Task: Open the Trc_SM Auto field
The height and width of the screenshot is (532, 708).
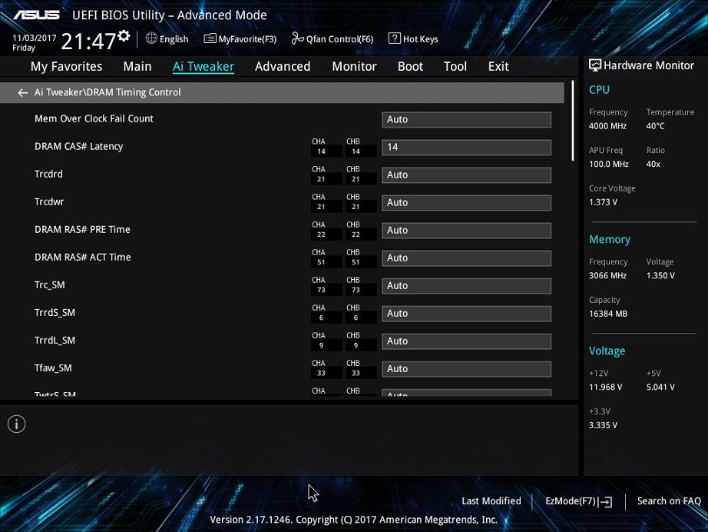Action: [466, 286]
